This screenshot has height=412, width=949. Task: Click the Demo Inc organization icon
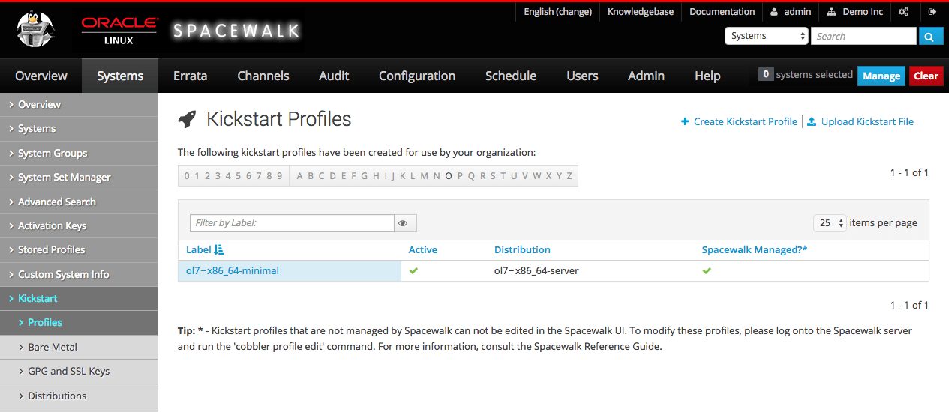pos(832,12)
